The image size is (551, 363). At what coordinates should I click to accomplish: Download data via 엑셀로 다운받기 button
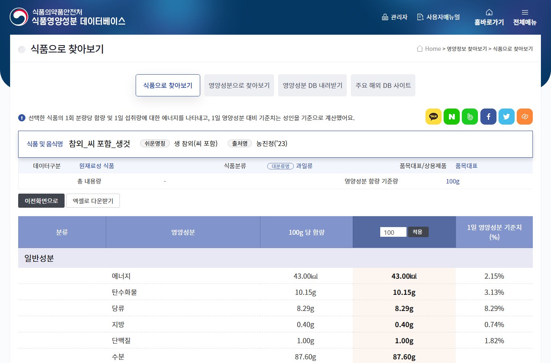[93, 201]
